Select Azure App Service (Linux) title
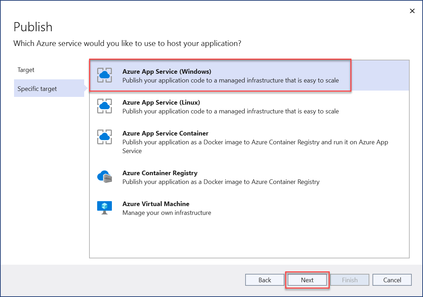Image resolution: width=423 pixels, height=297 pixels. pyautogui.click(x=161, y=103)
